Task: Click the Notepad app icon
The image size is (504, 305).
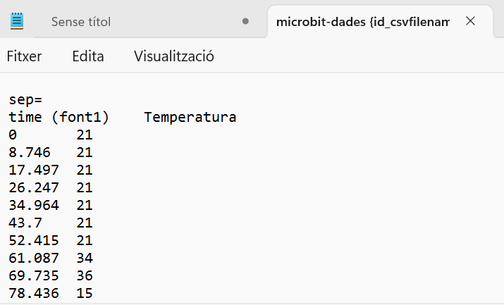Action: pos(18,21)
